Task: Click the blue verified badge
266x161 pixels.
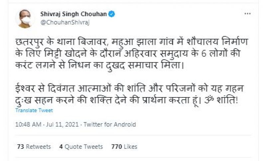Action: tap(113, 14)
